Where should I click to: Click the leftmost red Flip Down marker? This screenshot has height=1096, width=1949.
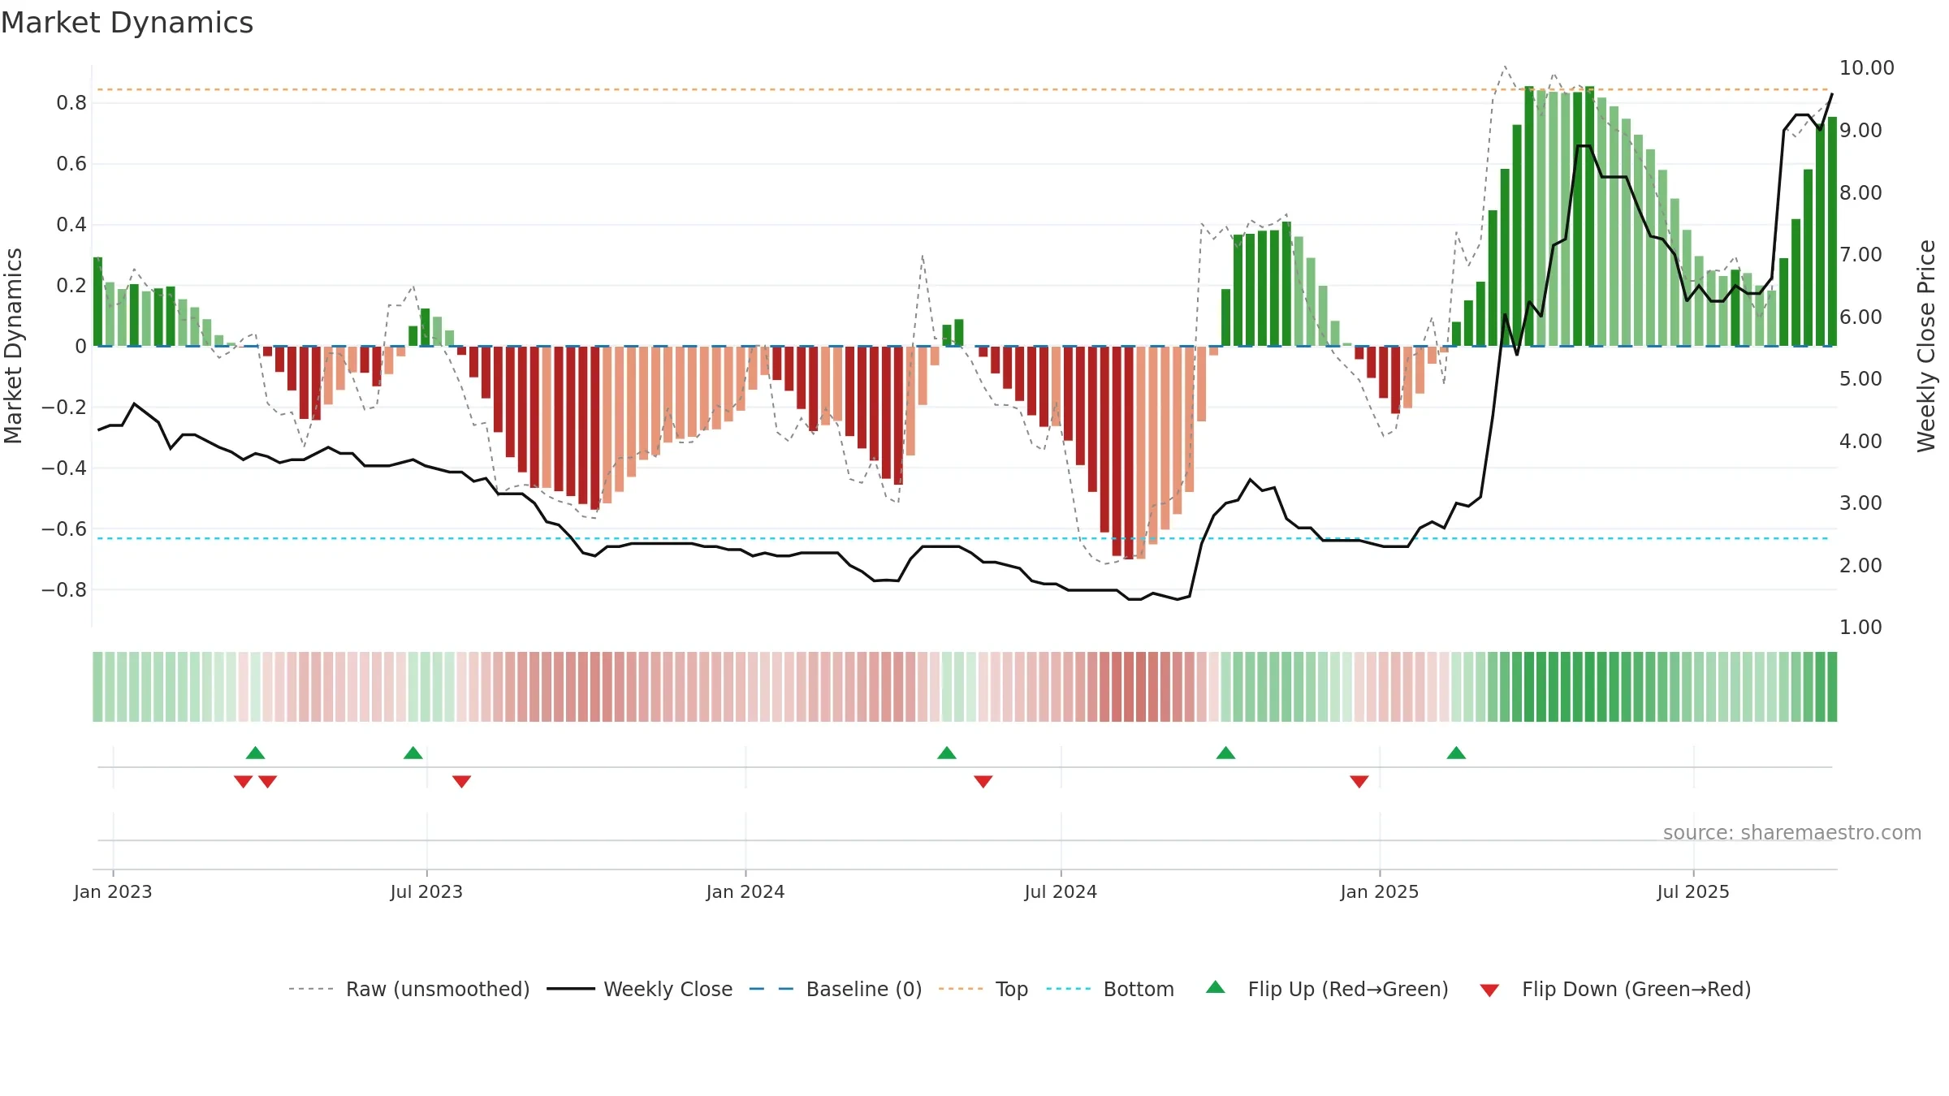coord(244,782)
